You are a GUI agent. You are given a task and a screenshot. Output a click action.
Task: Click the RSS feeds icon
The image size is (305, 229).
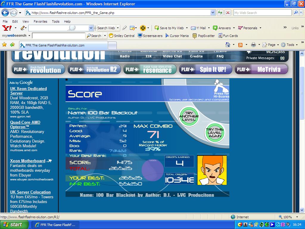coord(240,45)
